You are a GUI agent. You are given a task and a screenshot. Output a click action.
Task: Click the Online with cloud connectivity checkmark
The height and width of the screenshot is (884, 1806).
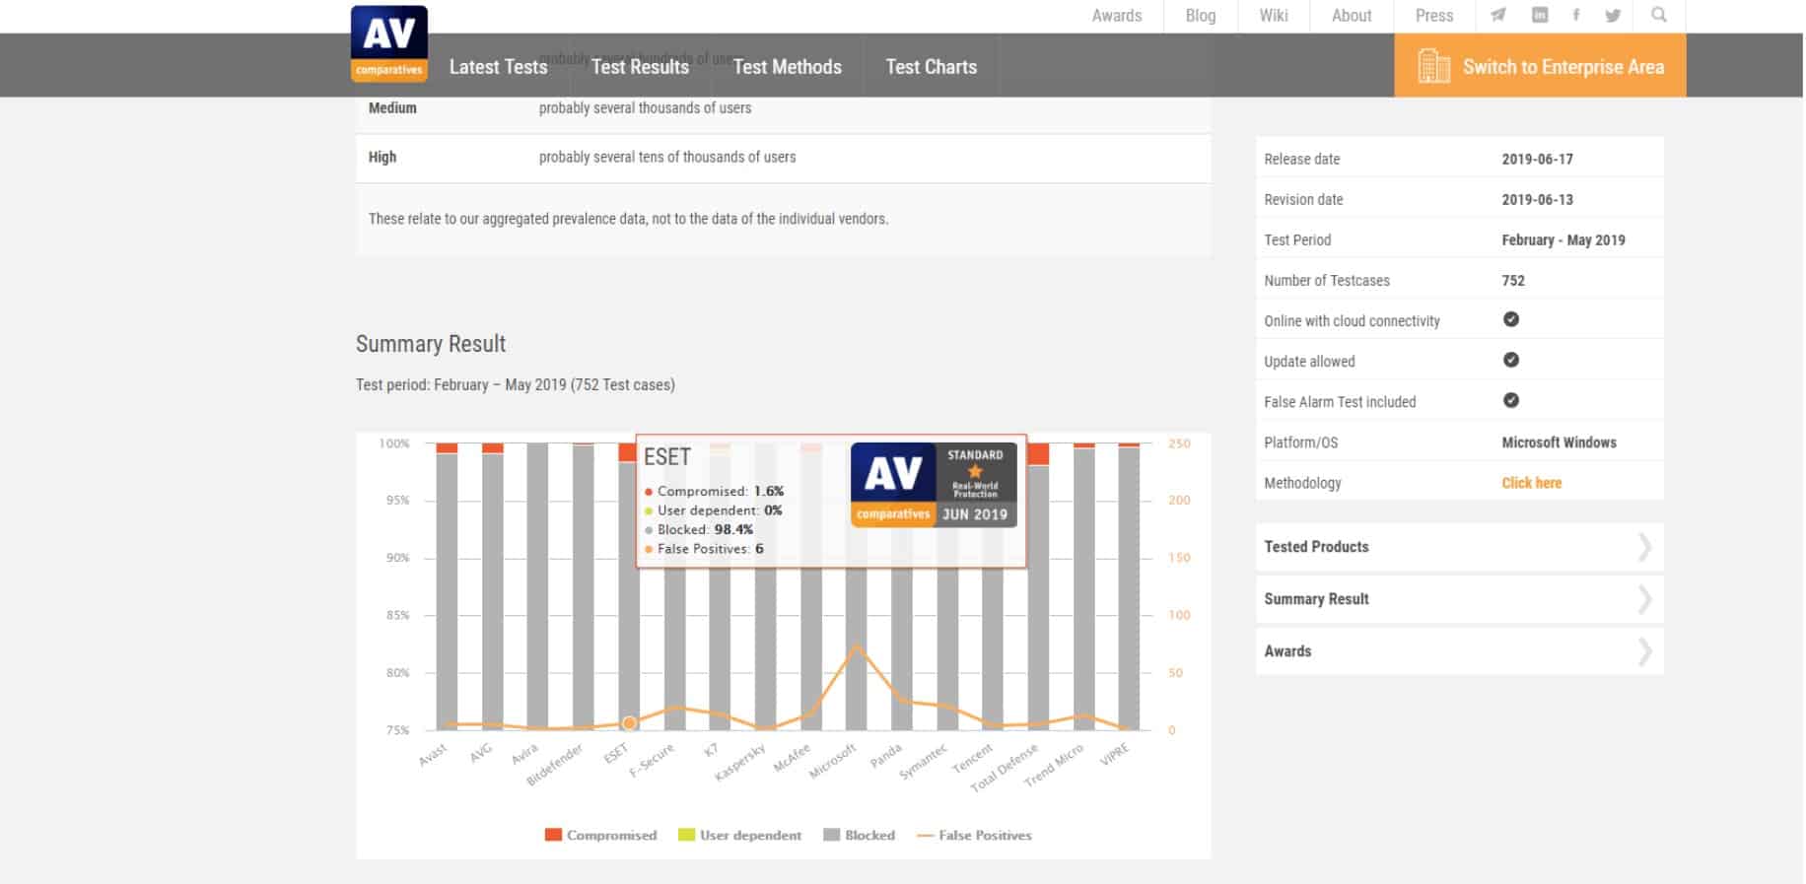pos(1510,319)
